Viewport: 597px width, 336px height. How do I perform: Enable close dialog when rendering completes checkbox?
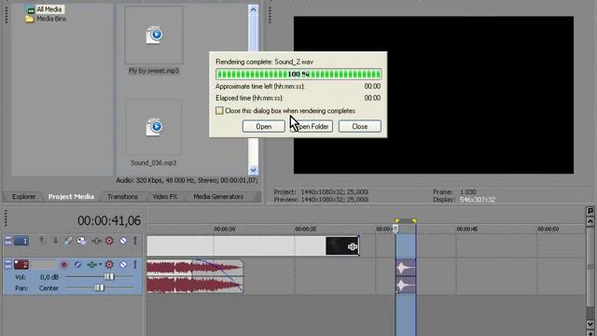(220, 111)
